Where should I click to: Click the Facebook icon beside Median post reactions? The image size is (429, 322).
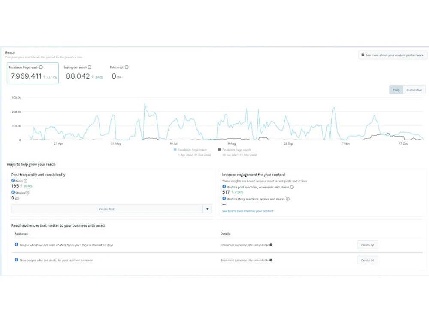224,187
